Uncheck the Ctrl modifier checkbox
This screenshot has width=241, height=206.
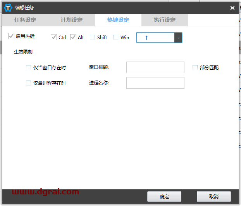click(54, 37)
